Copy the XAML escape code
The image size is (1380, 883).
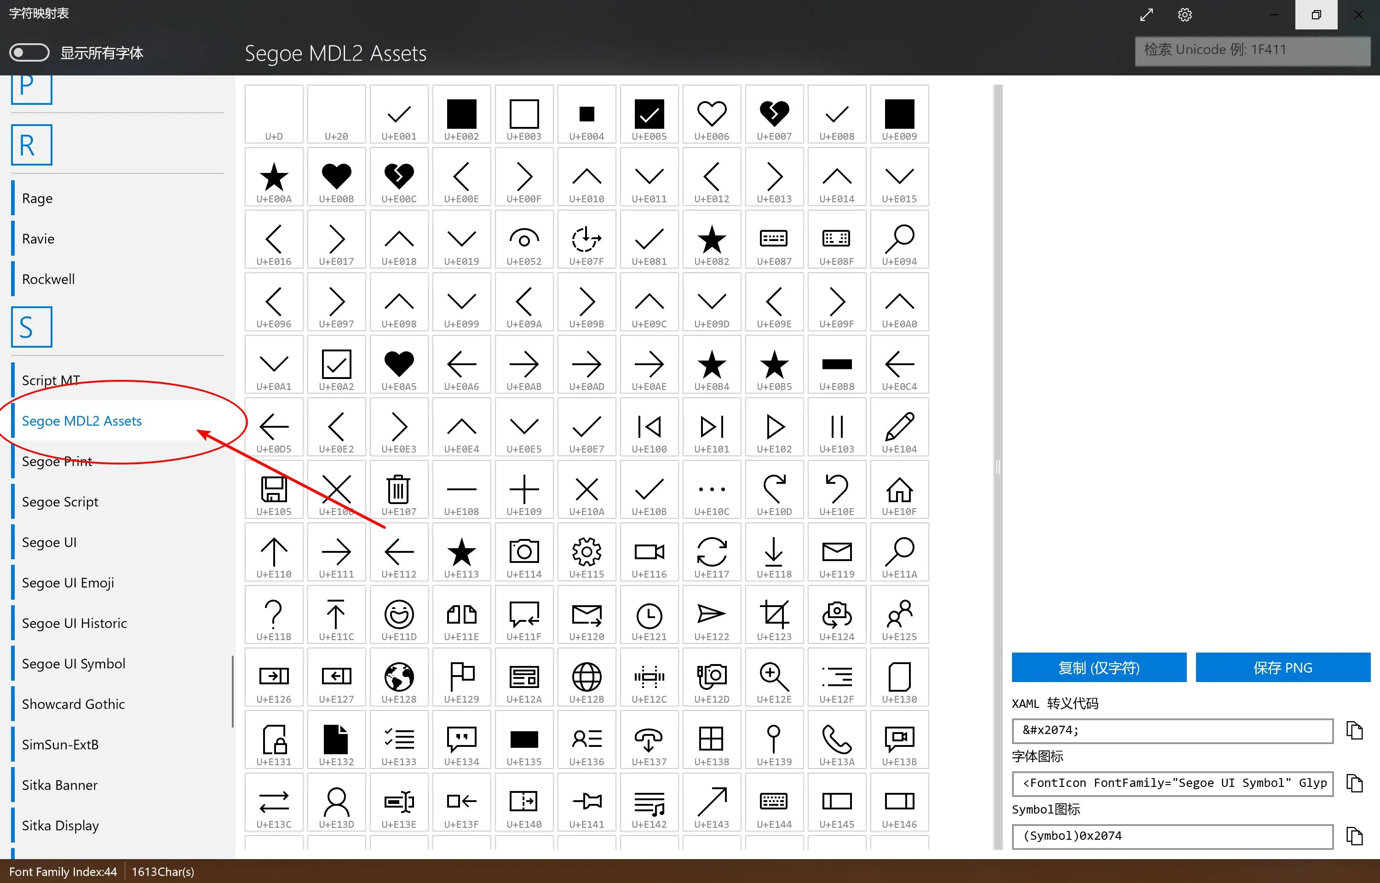pos(1354,730)
